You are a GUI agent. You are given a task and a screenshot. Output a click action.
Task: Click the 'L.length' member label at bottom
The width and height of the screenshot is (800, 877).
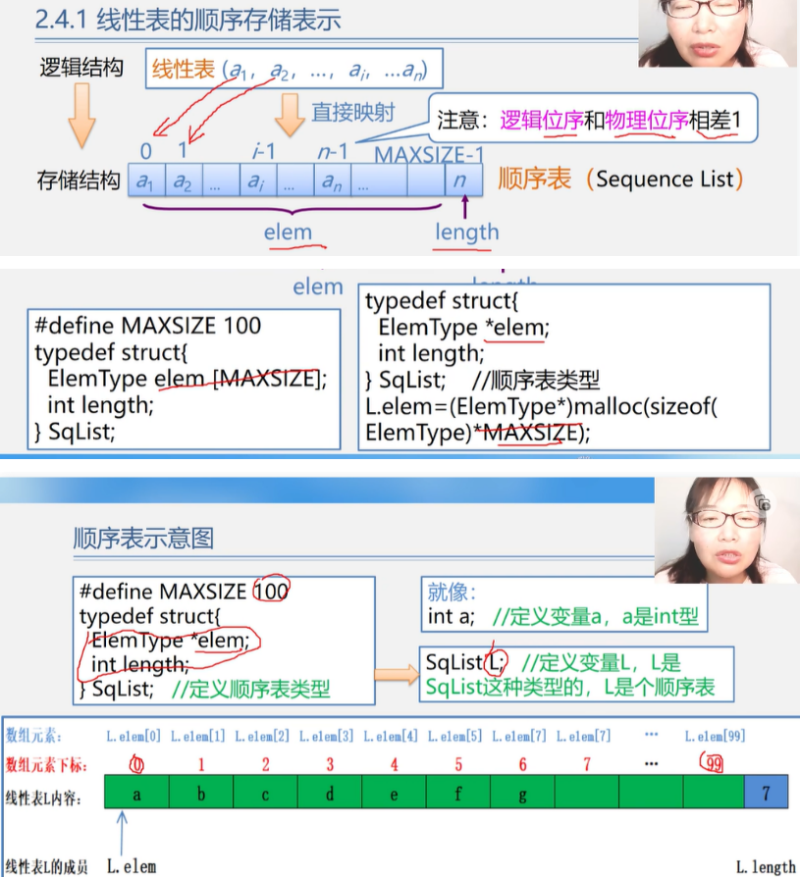pyautogui.click(x=766, y=867)
